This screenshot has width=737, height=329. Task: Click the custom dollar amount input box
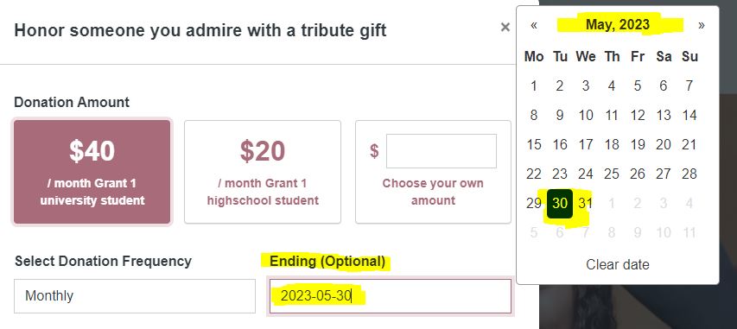442,151
